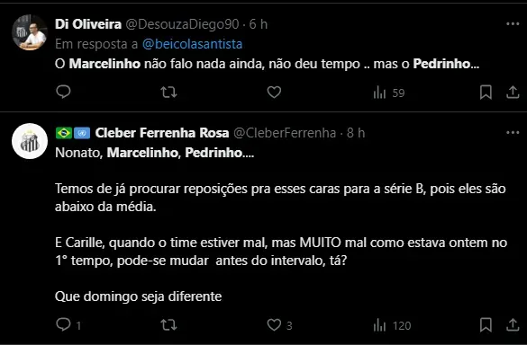Like Di Oliveira's tweet
This screenshot has width=527, height=345.
(x=274, y=92)
